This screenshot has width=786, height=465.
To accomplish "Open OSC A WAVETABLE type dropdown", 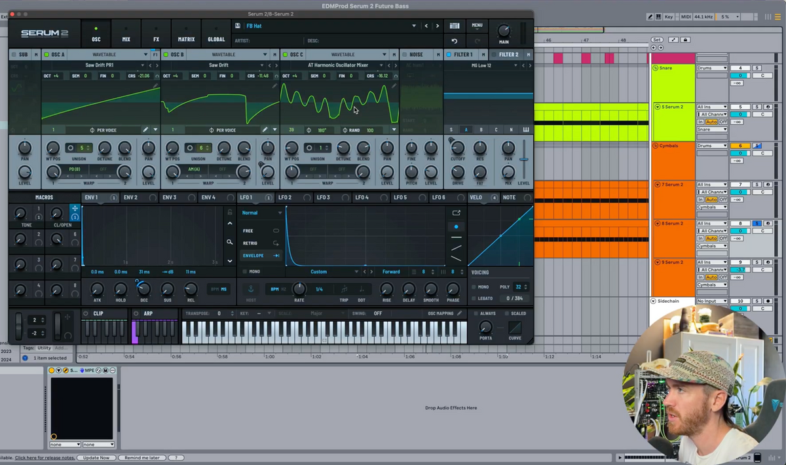I will [145, 55].
